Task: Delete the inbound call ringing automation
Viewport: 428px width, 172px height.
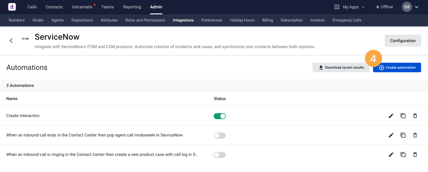Action: [415, 155]
